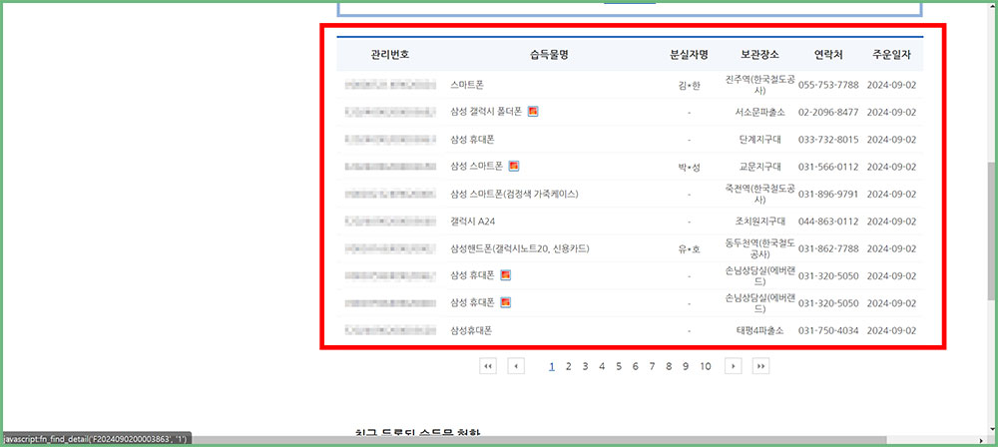Click the 분실자명 column header
Image resolution: width=998 pixels, height=447 pixels.
(x=690, y=55)
